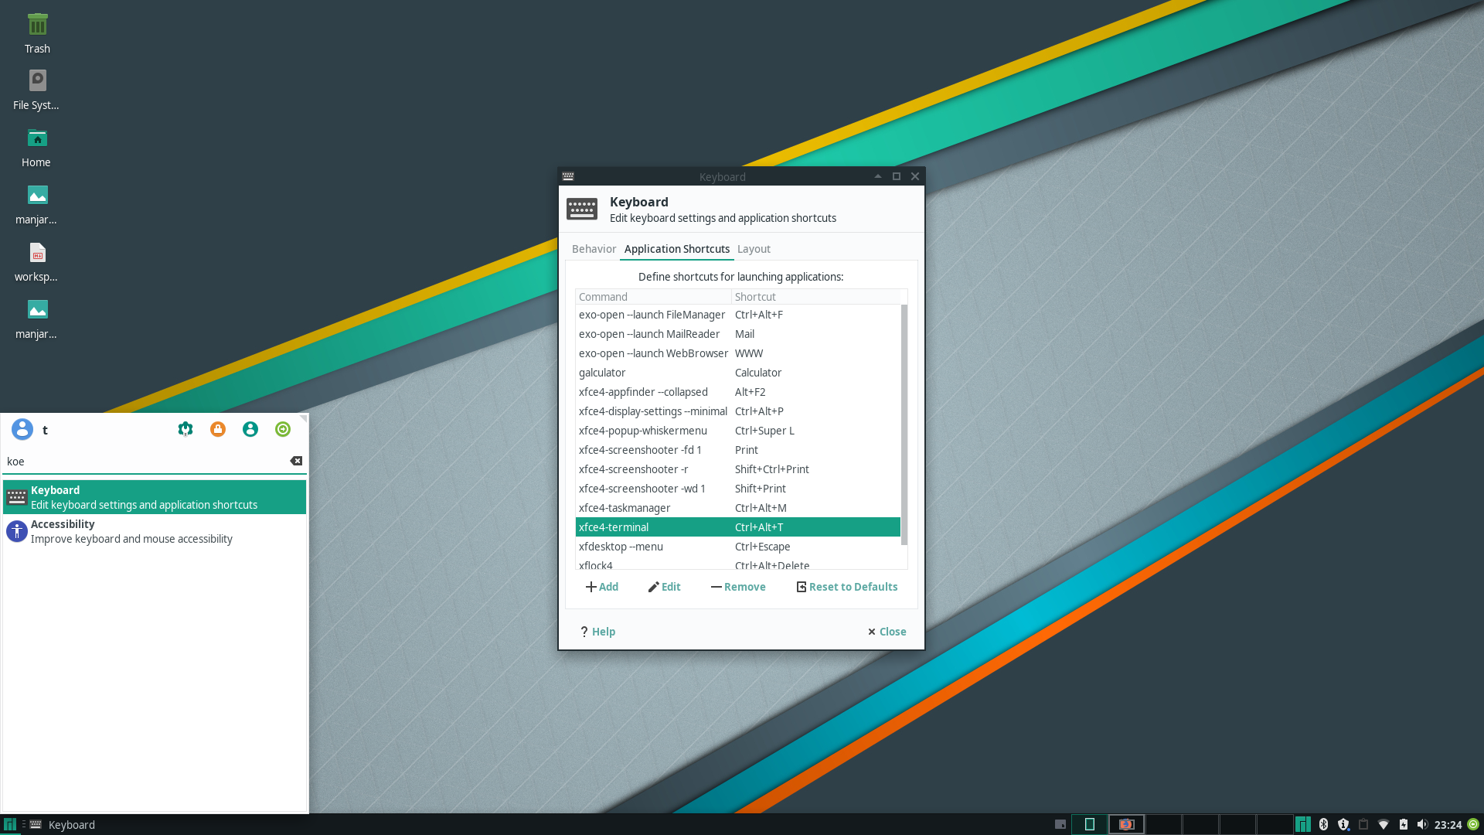Click the Edit shortcut button

coord(665,587)
